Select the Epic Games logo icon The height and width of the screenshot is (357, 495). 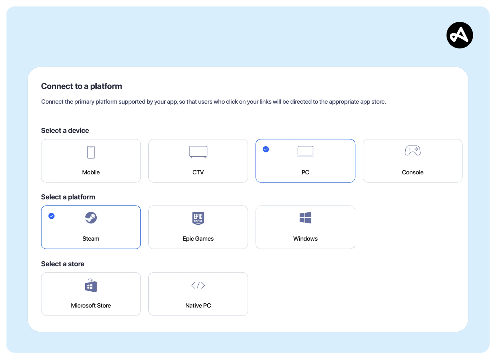pyautogui.click(x=198, y=218)
